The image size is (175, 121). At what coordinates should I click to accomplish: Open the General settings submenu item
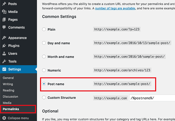click(x=8, y=78)
